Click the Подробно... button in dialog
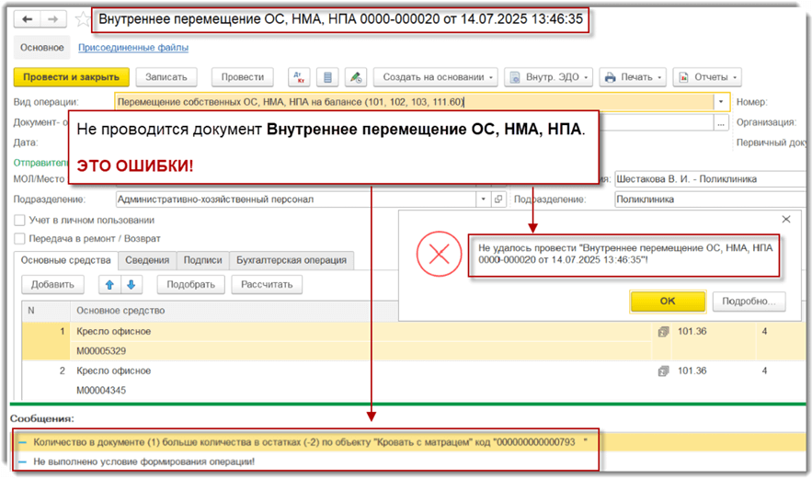Screen dimensions: 812x478 coord(749,301)
